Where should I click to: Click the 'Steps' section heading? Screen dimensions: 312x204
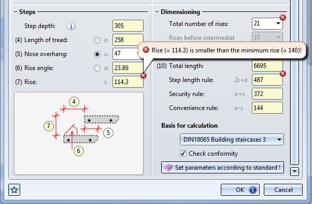[x=27, y=12]
